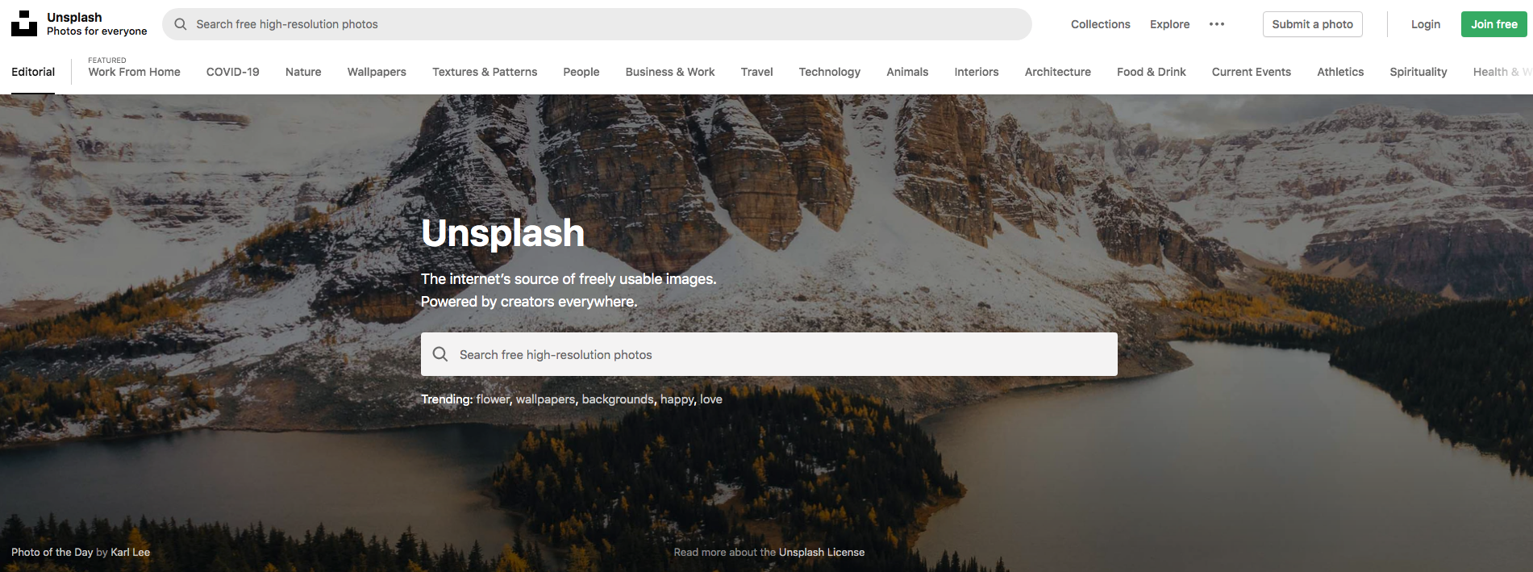Click the Unsplash logo icon
This screenshot has height=572, width=1533.
24,23
